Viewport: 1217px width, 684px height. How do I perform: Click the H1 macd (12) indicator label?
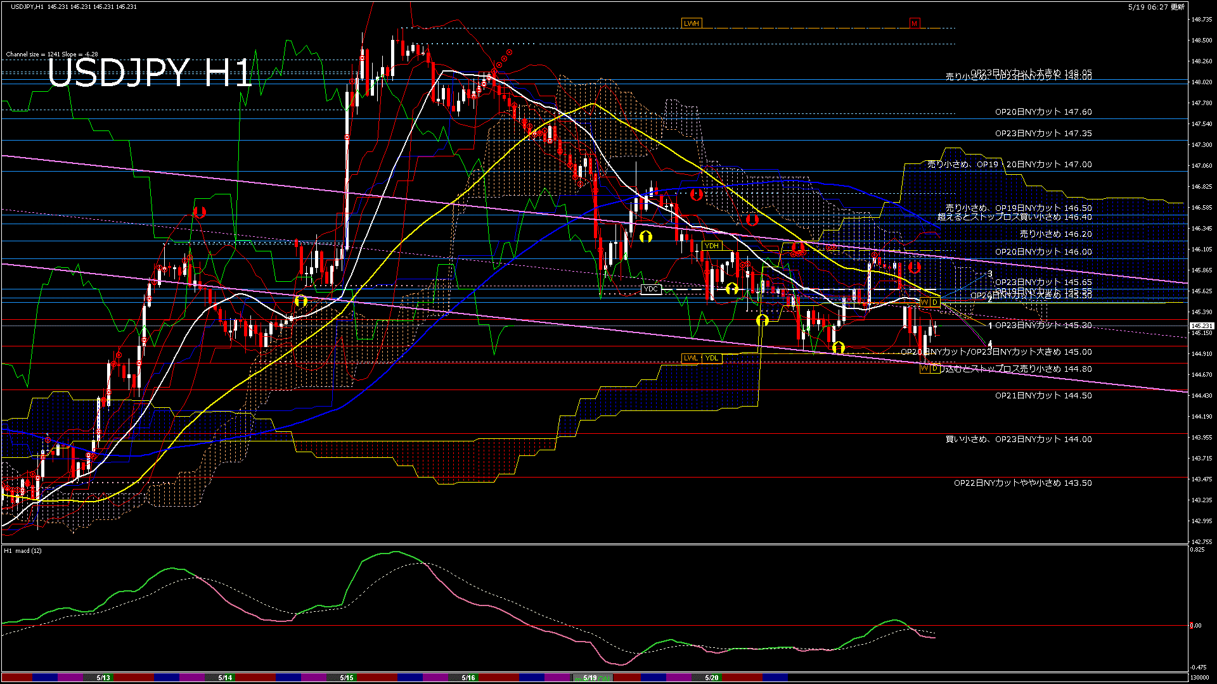pos(23,551)
